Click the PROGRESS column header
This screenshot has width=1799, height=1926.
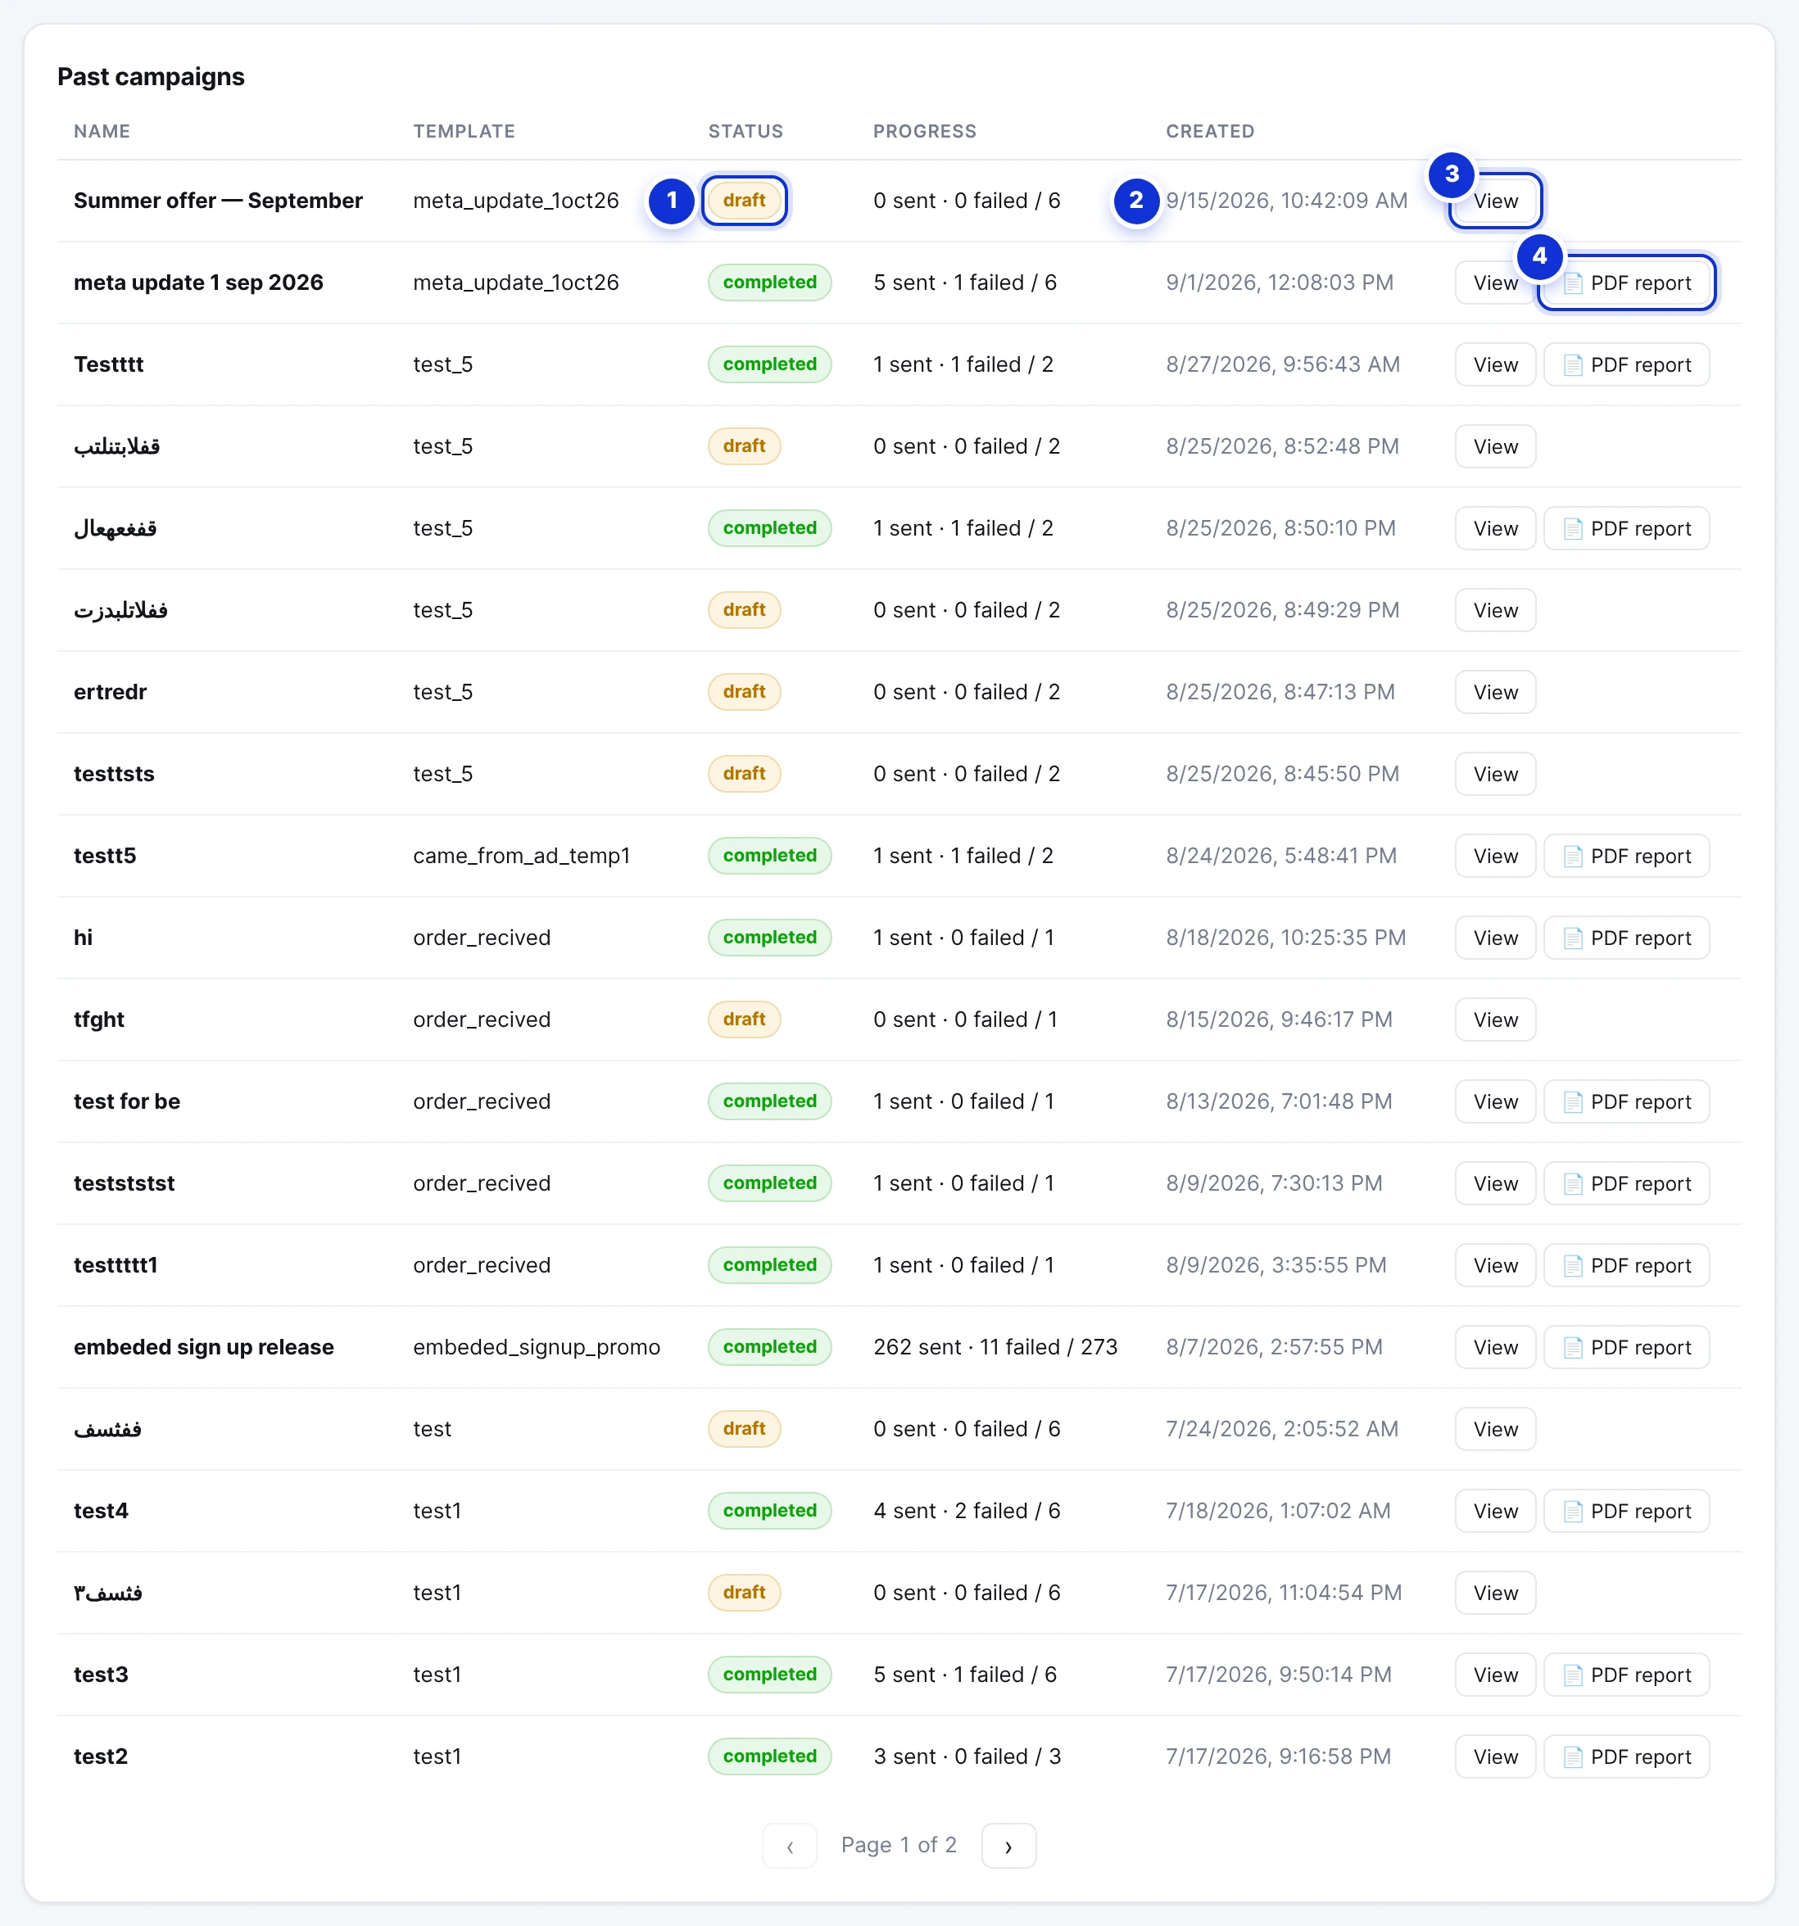point(925,131)
